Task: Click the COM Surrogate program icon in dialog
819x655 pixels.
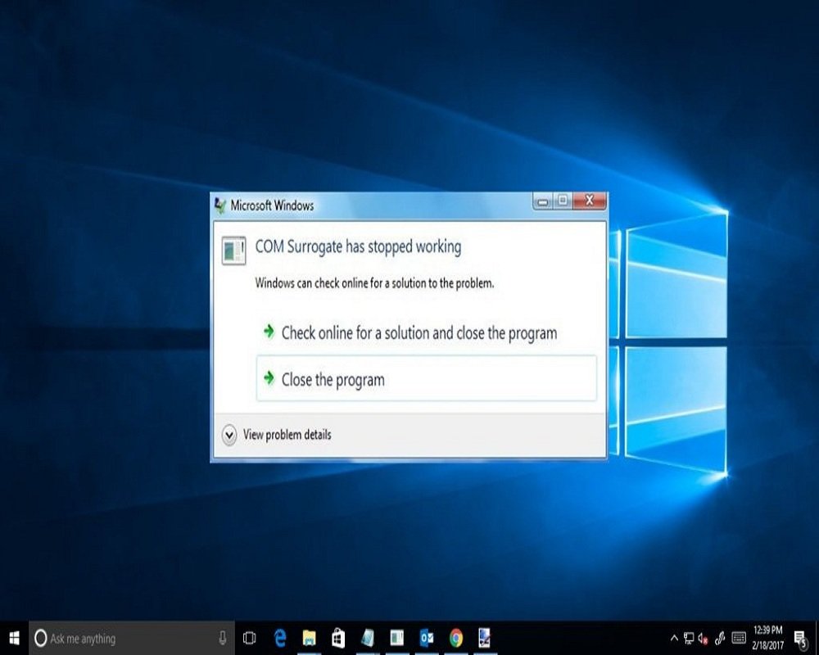Action: 233,251
